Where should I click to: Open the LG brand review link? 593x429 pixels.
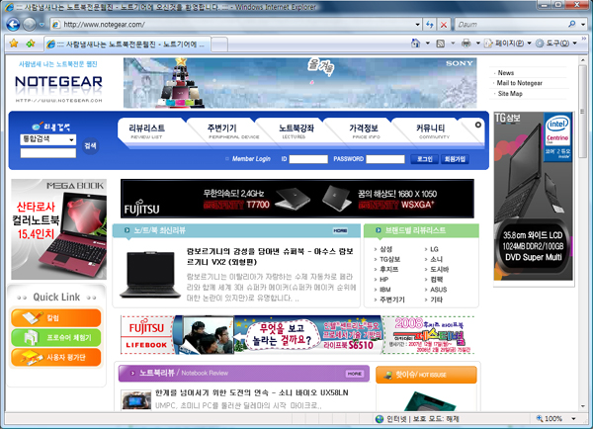click(x=434, y=249)
